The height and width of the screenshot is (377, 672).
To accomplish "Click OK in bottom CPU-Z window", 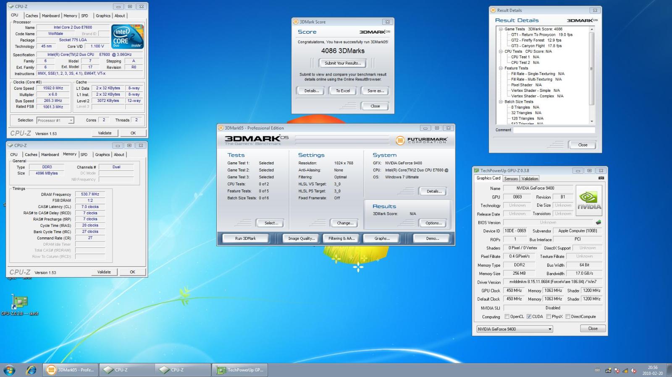I will 133,272.
